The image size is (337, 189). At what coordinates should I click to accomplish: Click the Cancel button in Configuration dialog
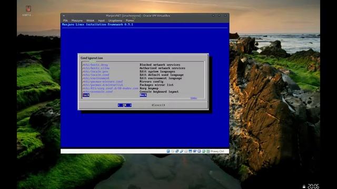[x=158, y=105]
